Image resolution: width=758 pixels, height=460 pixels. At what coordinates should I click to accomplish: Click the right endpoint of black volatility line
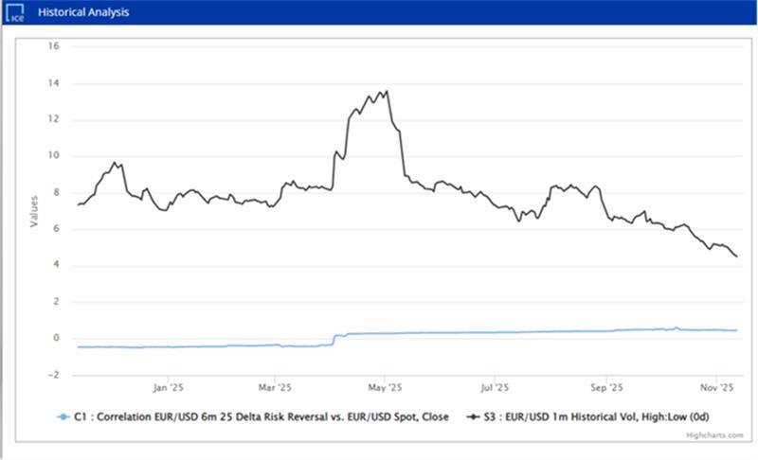point(737,257)
